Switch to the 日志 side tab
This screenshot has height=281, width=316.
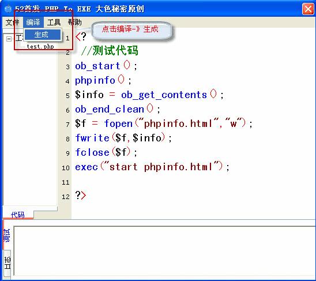point(7,263)
